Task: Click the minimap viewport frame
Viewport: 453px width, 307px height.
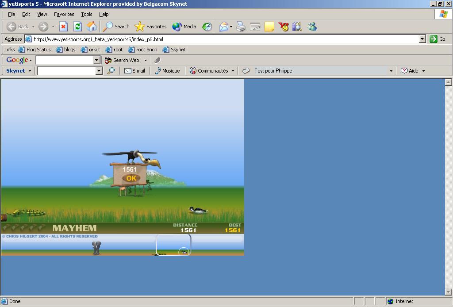Action: pos(173,245)
